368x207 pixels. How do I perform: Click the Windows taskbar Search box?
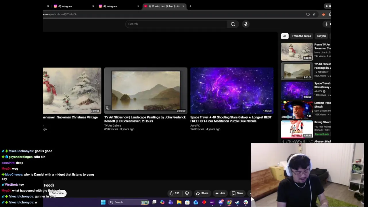pyautogui.click(x=129, y=202)
